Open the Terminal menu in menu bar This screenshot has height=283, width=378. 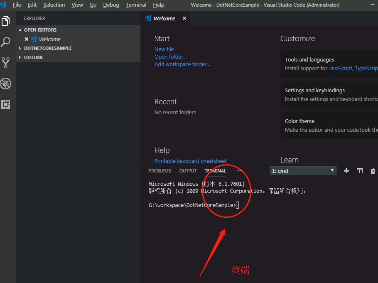click(x=136, y=5)
